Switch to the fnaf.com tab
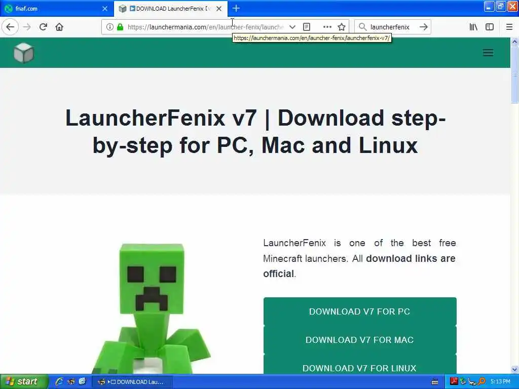Screen dimensions: 519x389 point(53,9)
